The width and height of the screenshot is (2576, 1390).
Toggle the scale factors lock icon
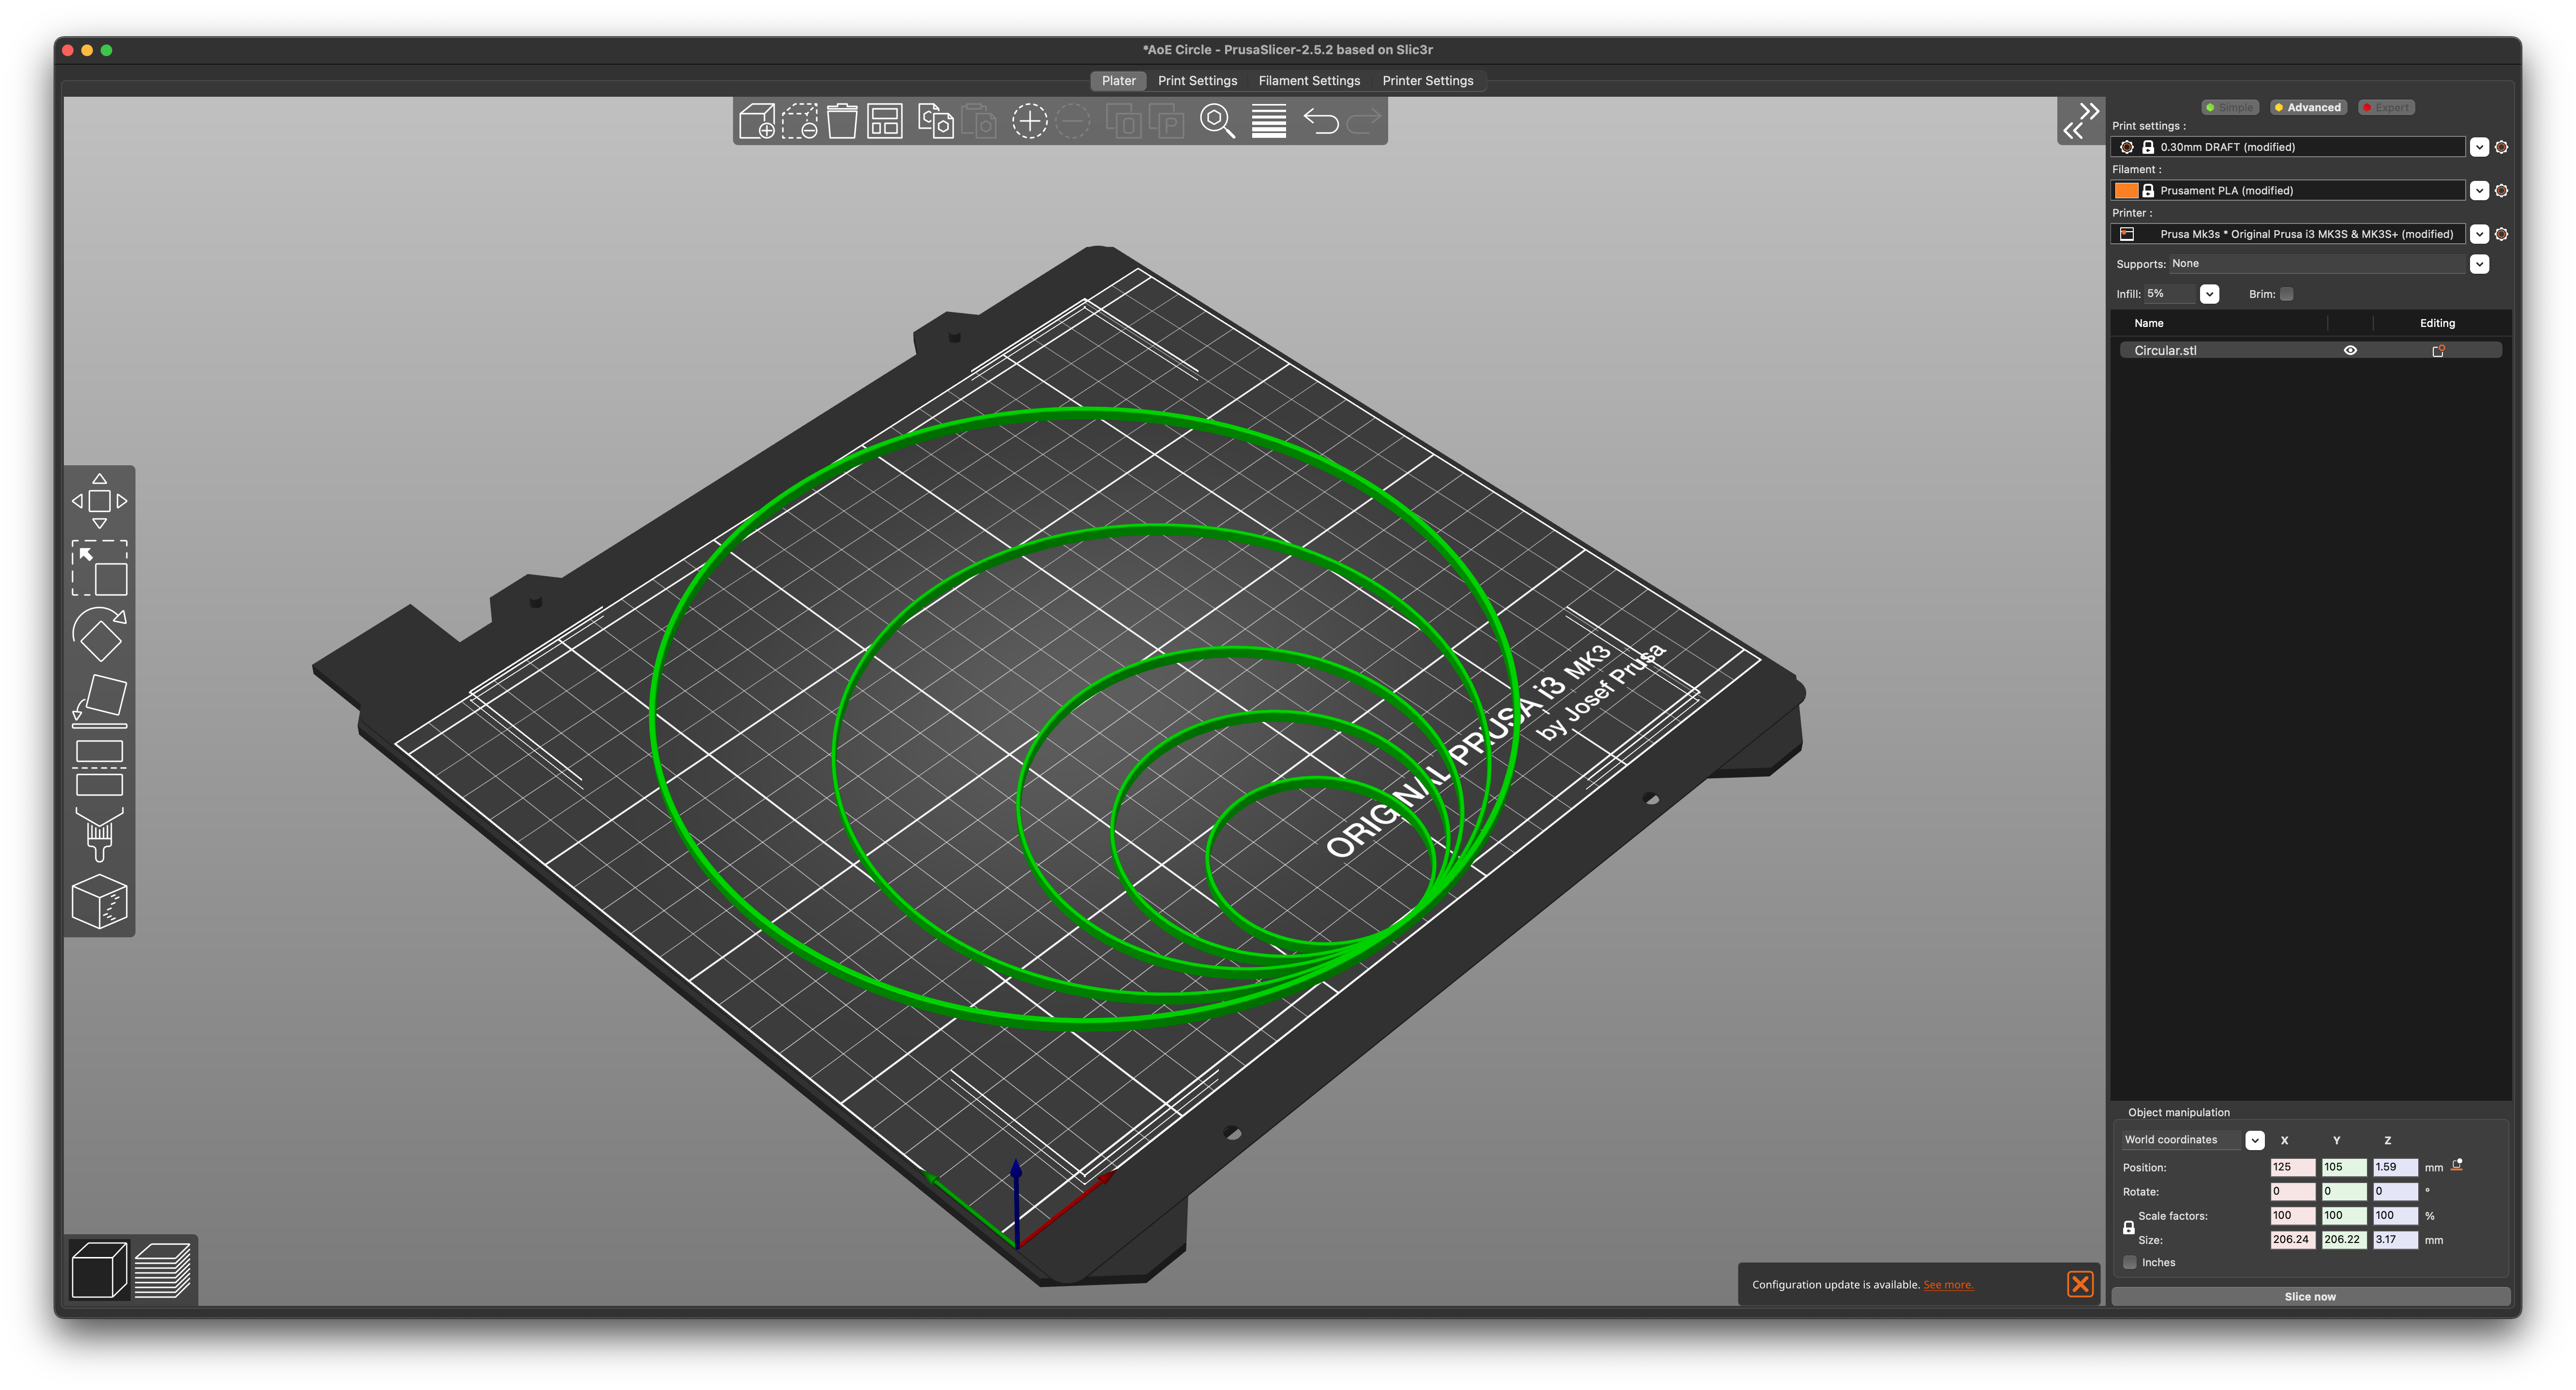coord(2129,1227)
